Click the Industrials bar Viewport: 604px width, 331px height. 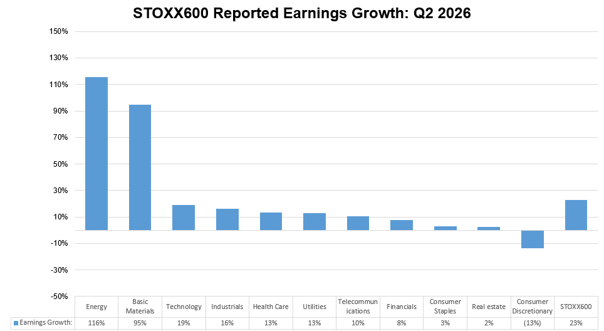click(x=227, y=219)
